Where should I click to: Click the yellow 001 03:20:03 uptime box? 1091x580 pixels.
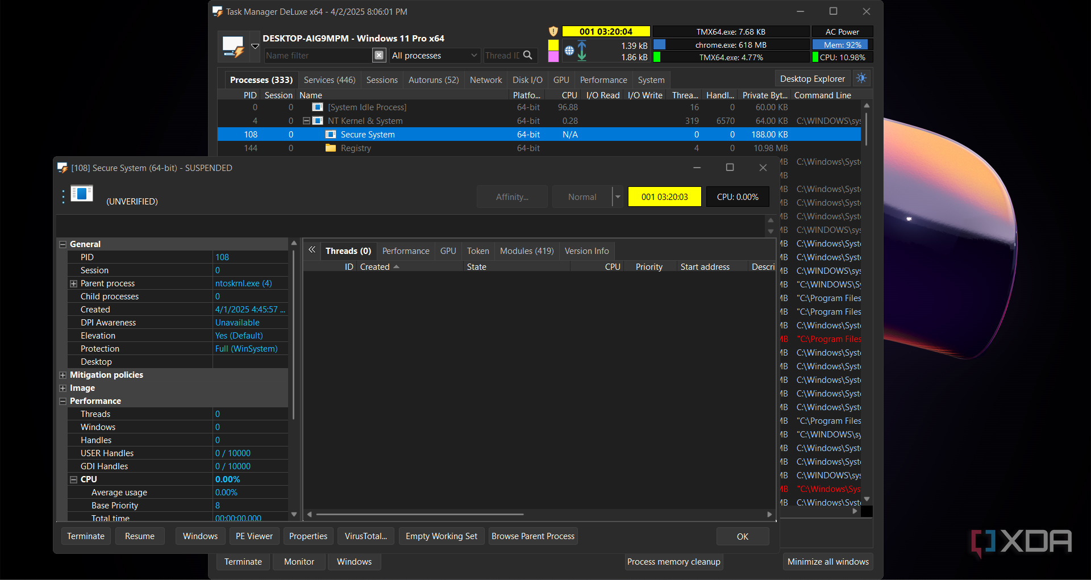664,197
